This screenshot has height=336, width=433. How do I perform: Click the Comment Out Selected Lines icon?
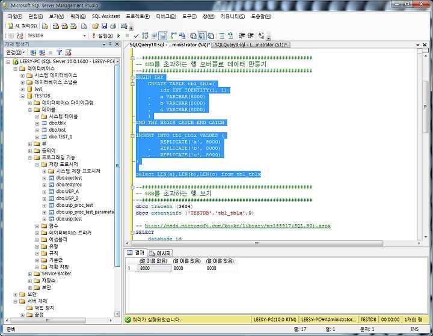tap(222, 35)
